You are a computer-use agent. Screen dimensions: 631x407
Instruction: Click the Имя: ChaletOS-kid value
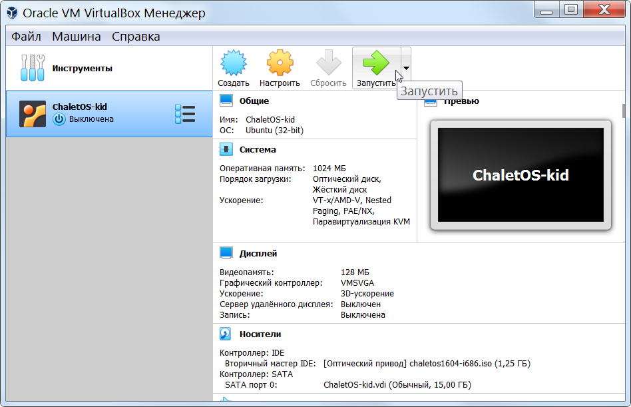(270, 119)
